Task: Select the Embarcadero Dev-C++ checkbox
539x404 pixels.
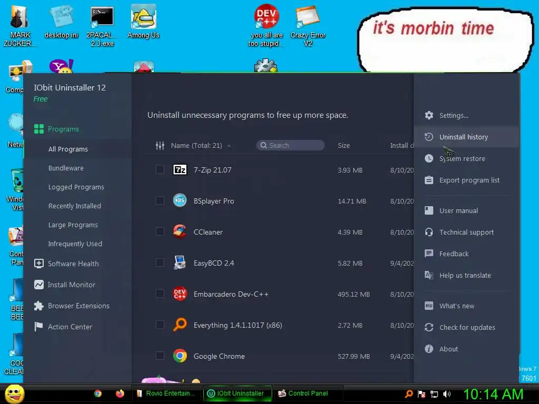Action: pyautogui.click(x=160, y=294)
